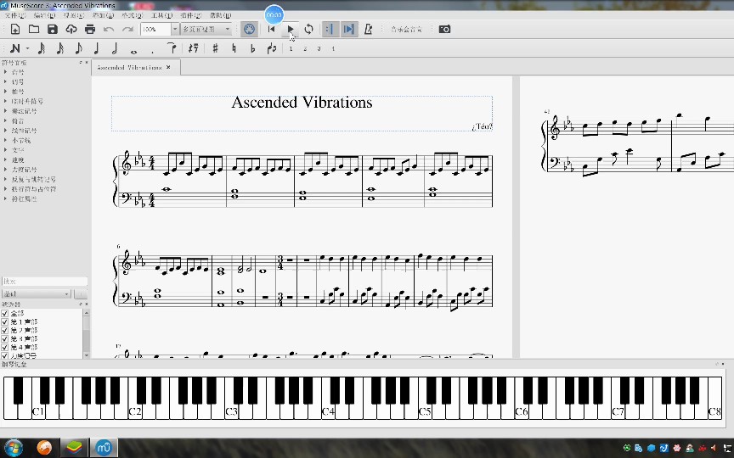The height and width of the screenshot is (458, 734).
Task: Redo the last undone action
Action: [127, 29]
